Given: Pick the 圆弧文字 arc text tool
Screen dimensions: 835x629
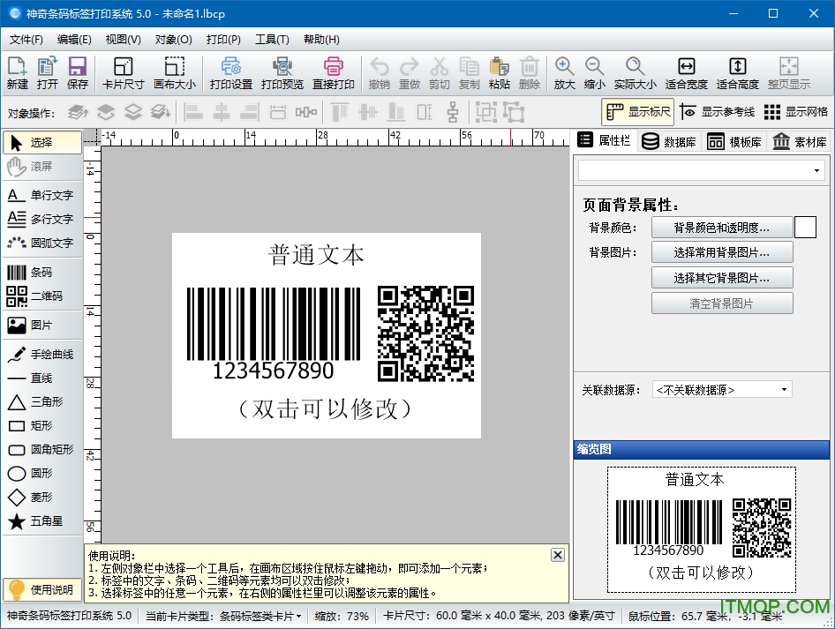Looking at the screenshot, I should [x=41, y=243].
